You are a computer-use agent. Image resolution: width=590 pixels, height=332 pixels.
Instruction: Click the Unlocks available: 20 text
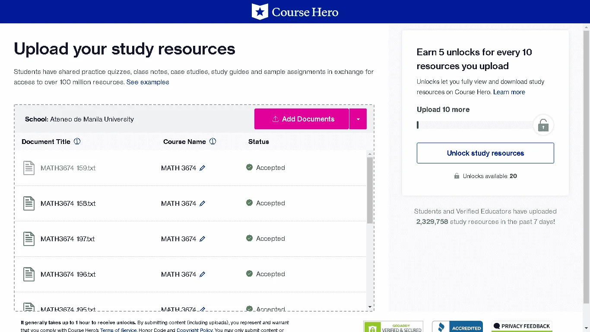490,176
